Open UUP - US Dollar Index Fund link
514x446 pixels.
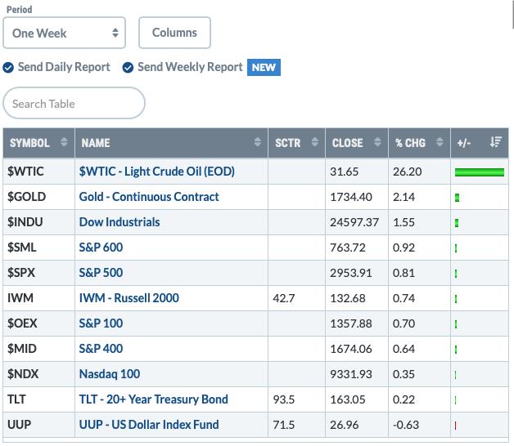[149, 425]
